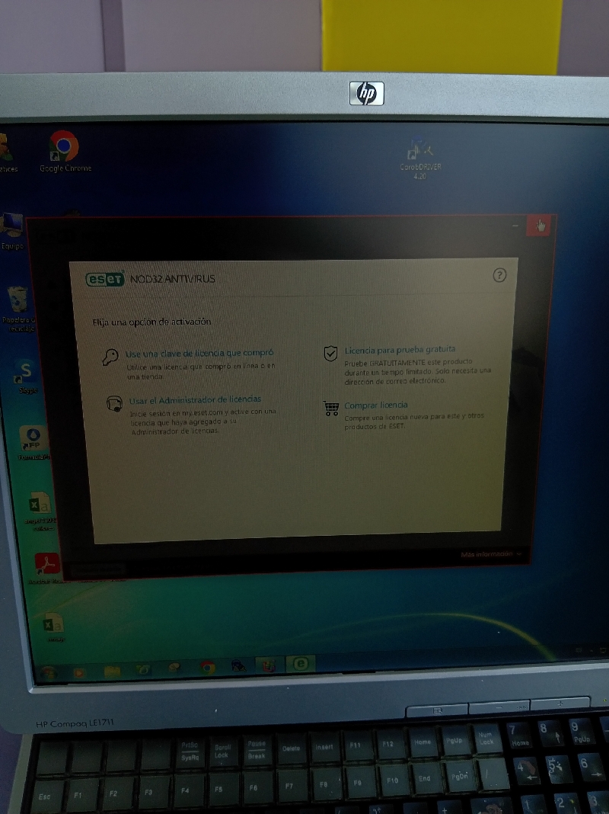The width and height of the screenshot is (609, 814).
Task: Open the ESET help question mark icon
Action: tap(499, 275)
